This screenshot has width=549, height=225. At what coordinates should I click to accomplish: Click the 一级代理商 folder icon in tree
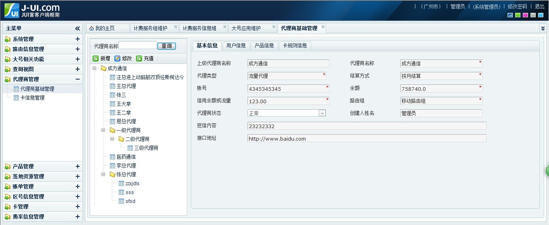click(112, 130)
